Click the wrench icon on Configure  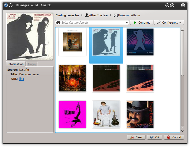159,22
